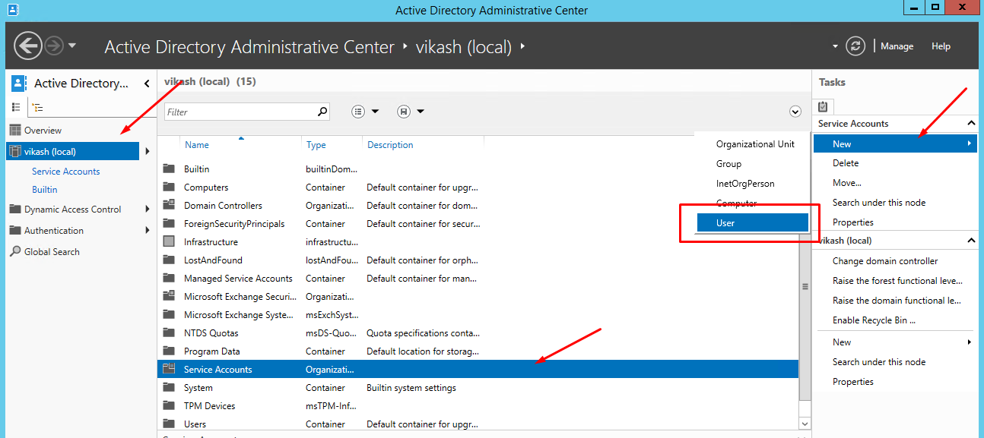Screen dimensions: 984x438
Task: Switch navigation pane to tree view tab
Action: pos(38,107)
